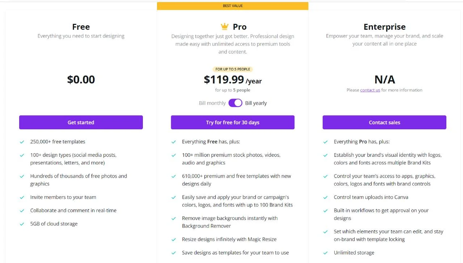This screenshot has height=263, width=463.
Task: Click checkmark next to Everything Free has, plus
Action: (174, 142)
